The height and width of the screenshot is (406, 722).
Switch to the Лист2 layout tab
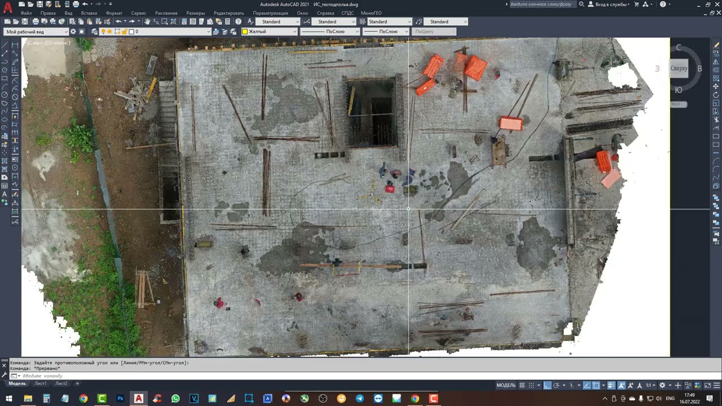[x=61, y=383]
